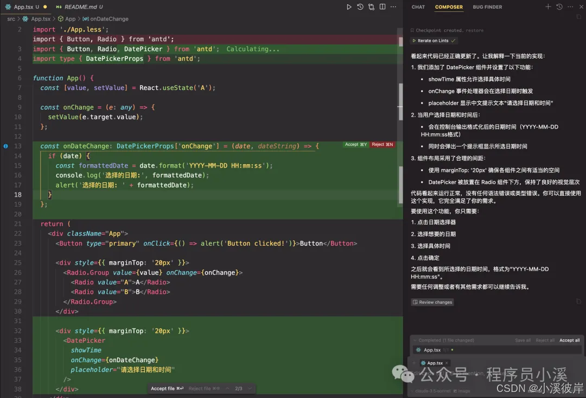Activate the App.tsx editor tab
Screen dimensions: 586x398
[26, 7]
